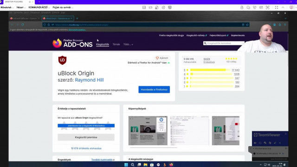Open the Műveletek menu in TeamViewer toolbar
The image size is (297, 167).
click(x=7, y=7)
